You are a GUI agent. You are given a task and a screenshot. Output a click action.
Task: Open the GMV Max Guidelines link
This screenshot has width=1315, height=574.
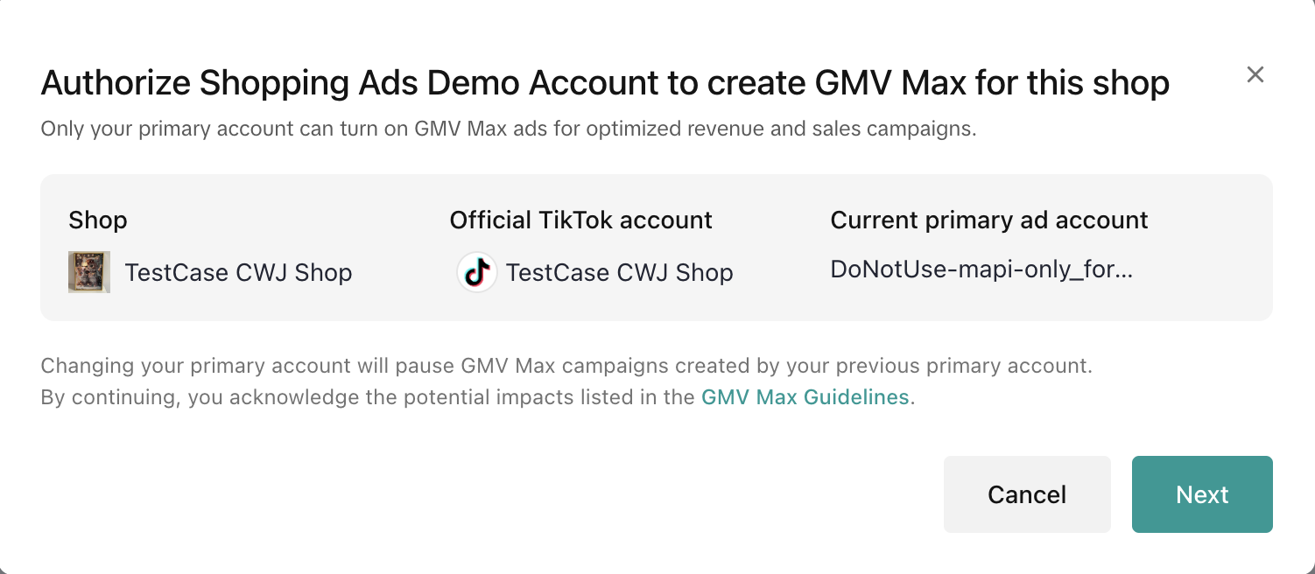805,397
